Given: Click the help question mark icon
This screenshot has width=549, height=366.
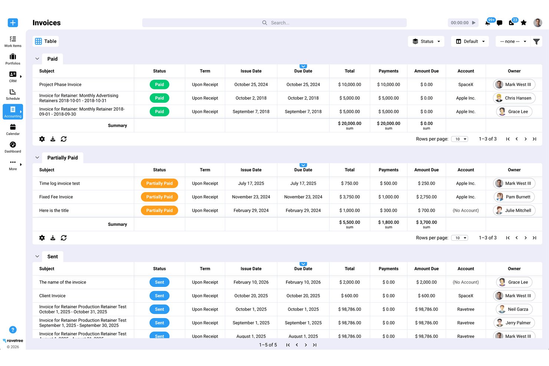Looking at the screenshot, I should 13,330.
